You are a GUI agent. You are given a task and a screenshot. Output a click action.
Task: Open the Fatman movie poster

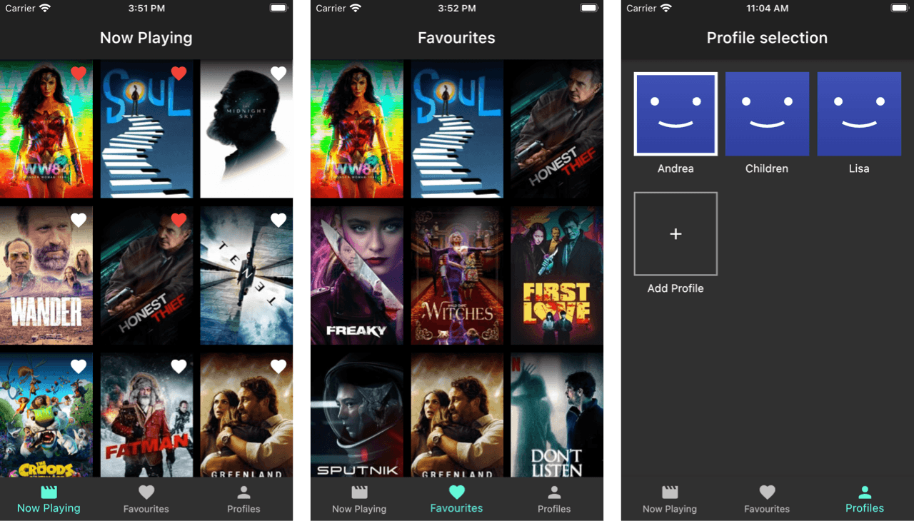coord(146,415)
